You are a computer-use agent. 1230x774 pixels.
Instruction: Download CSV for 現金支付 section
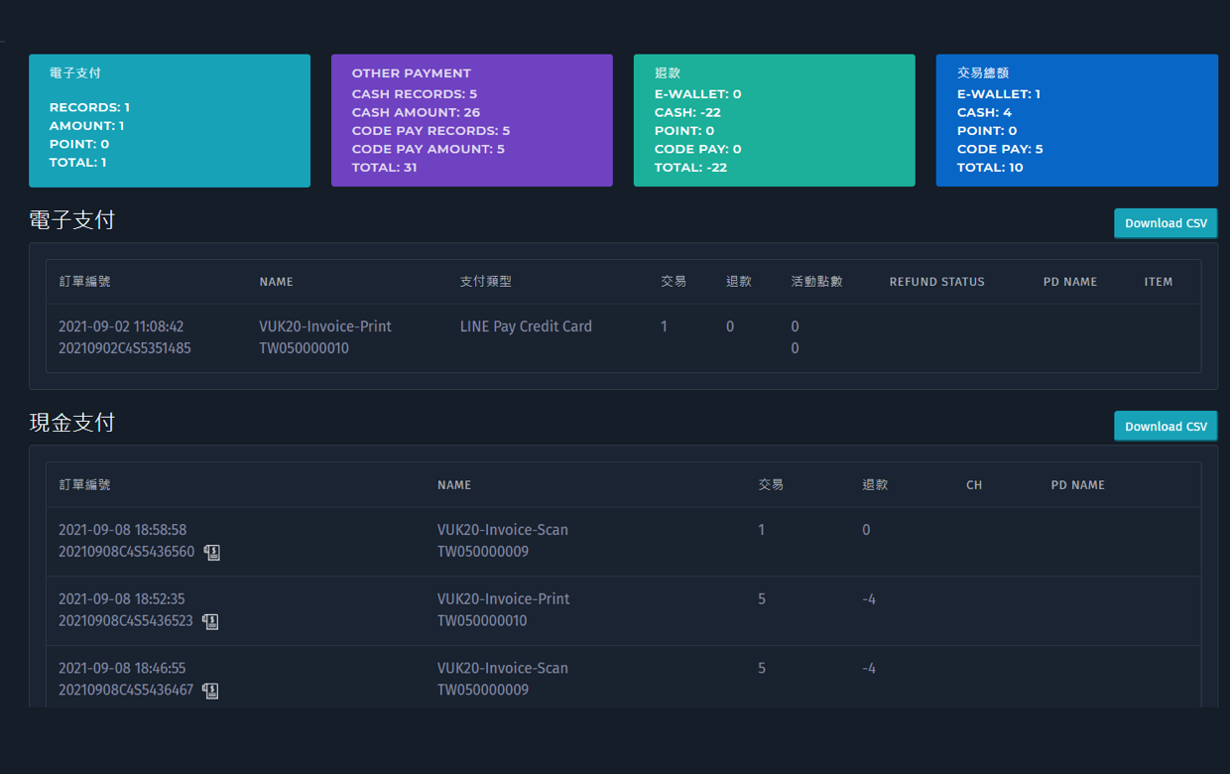tap(1166, 427)
